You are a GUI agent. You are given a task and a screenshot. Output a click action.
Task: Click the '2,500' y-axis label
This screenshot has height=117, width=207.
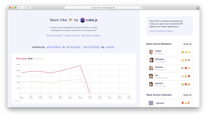[18, 64]
